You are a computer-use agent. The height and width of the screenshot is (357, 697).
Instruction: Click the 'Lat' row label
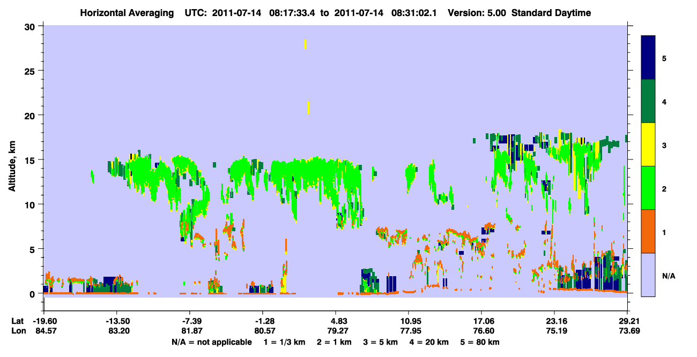17,321
